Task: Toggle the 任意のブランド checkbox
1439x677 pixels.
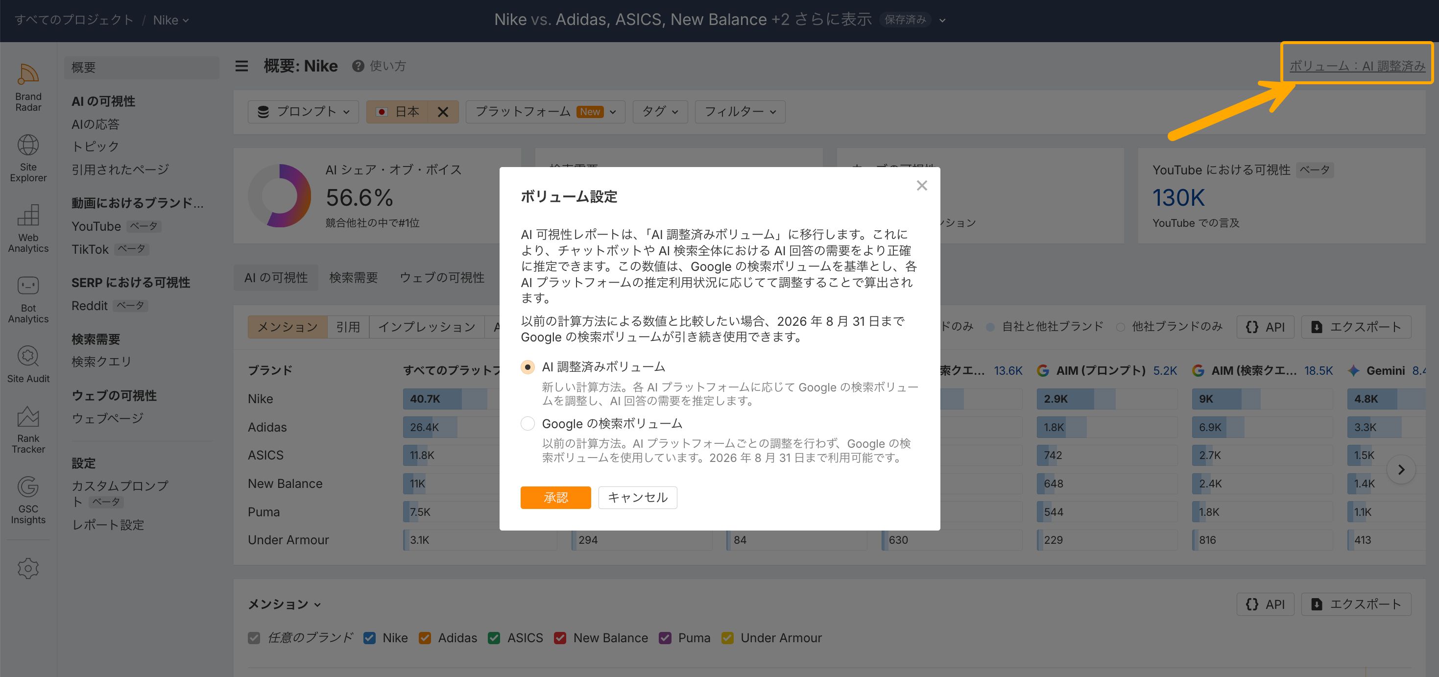Action: click(x=254, y=638)
